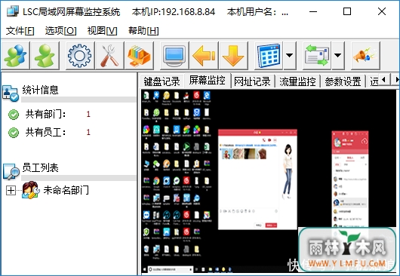This screenshot has width=400, height=276.
Task: Click the white chat window in monitored screen
Action: pyautogui.click(x=257, y=179)
